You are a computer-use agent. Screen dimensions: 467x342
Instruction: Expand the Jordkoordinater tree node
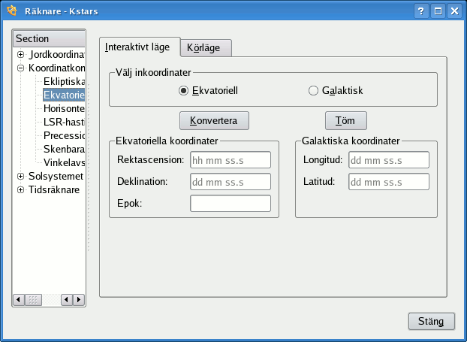click(21, 54)
